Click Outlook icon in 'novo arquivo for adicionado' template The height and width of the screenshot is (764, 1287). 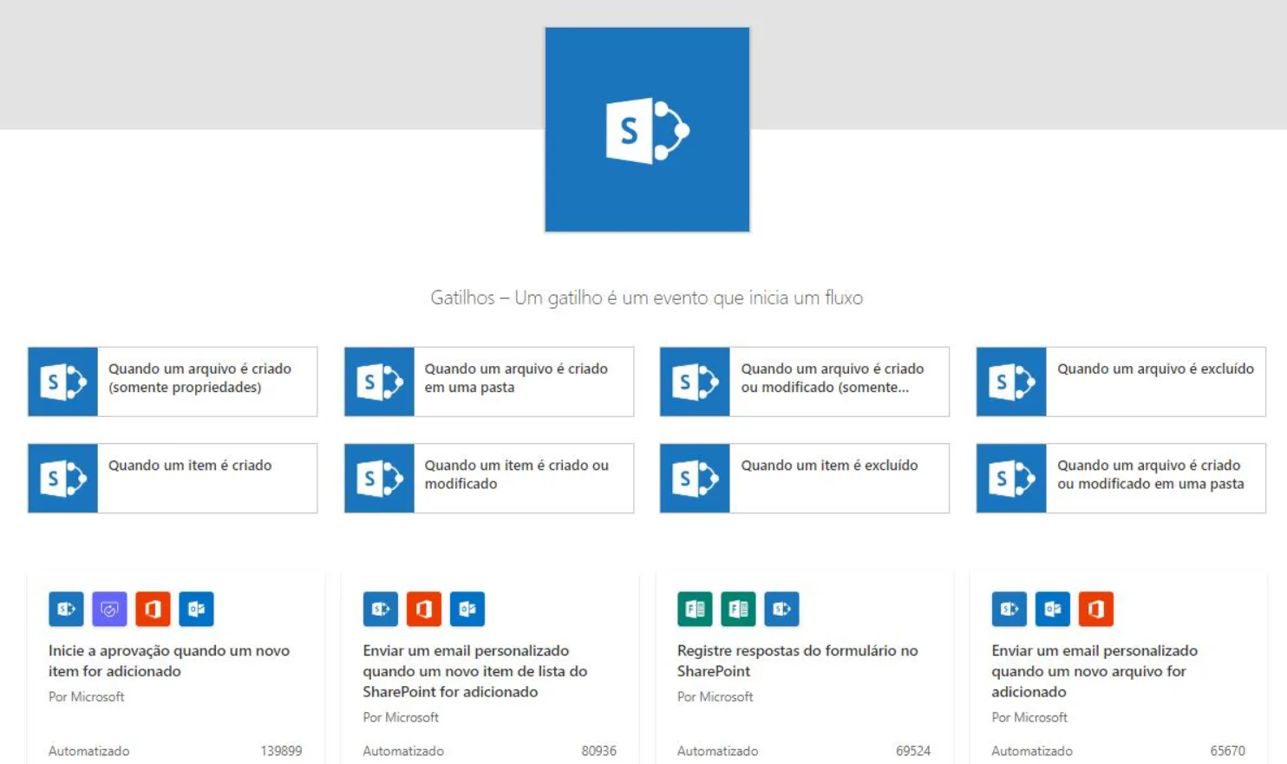[1053, 609]
